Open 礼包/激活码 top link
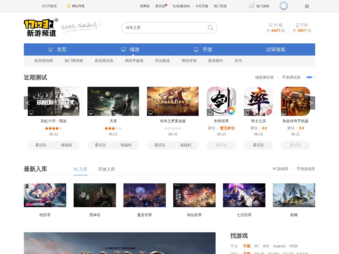 pos(181,6)
